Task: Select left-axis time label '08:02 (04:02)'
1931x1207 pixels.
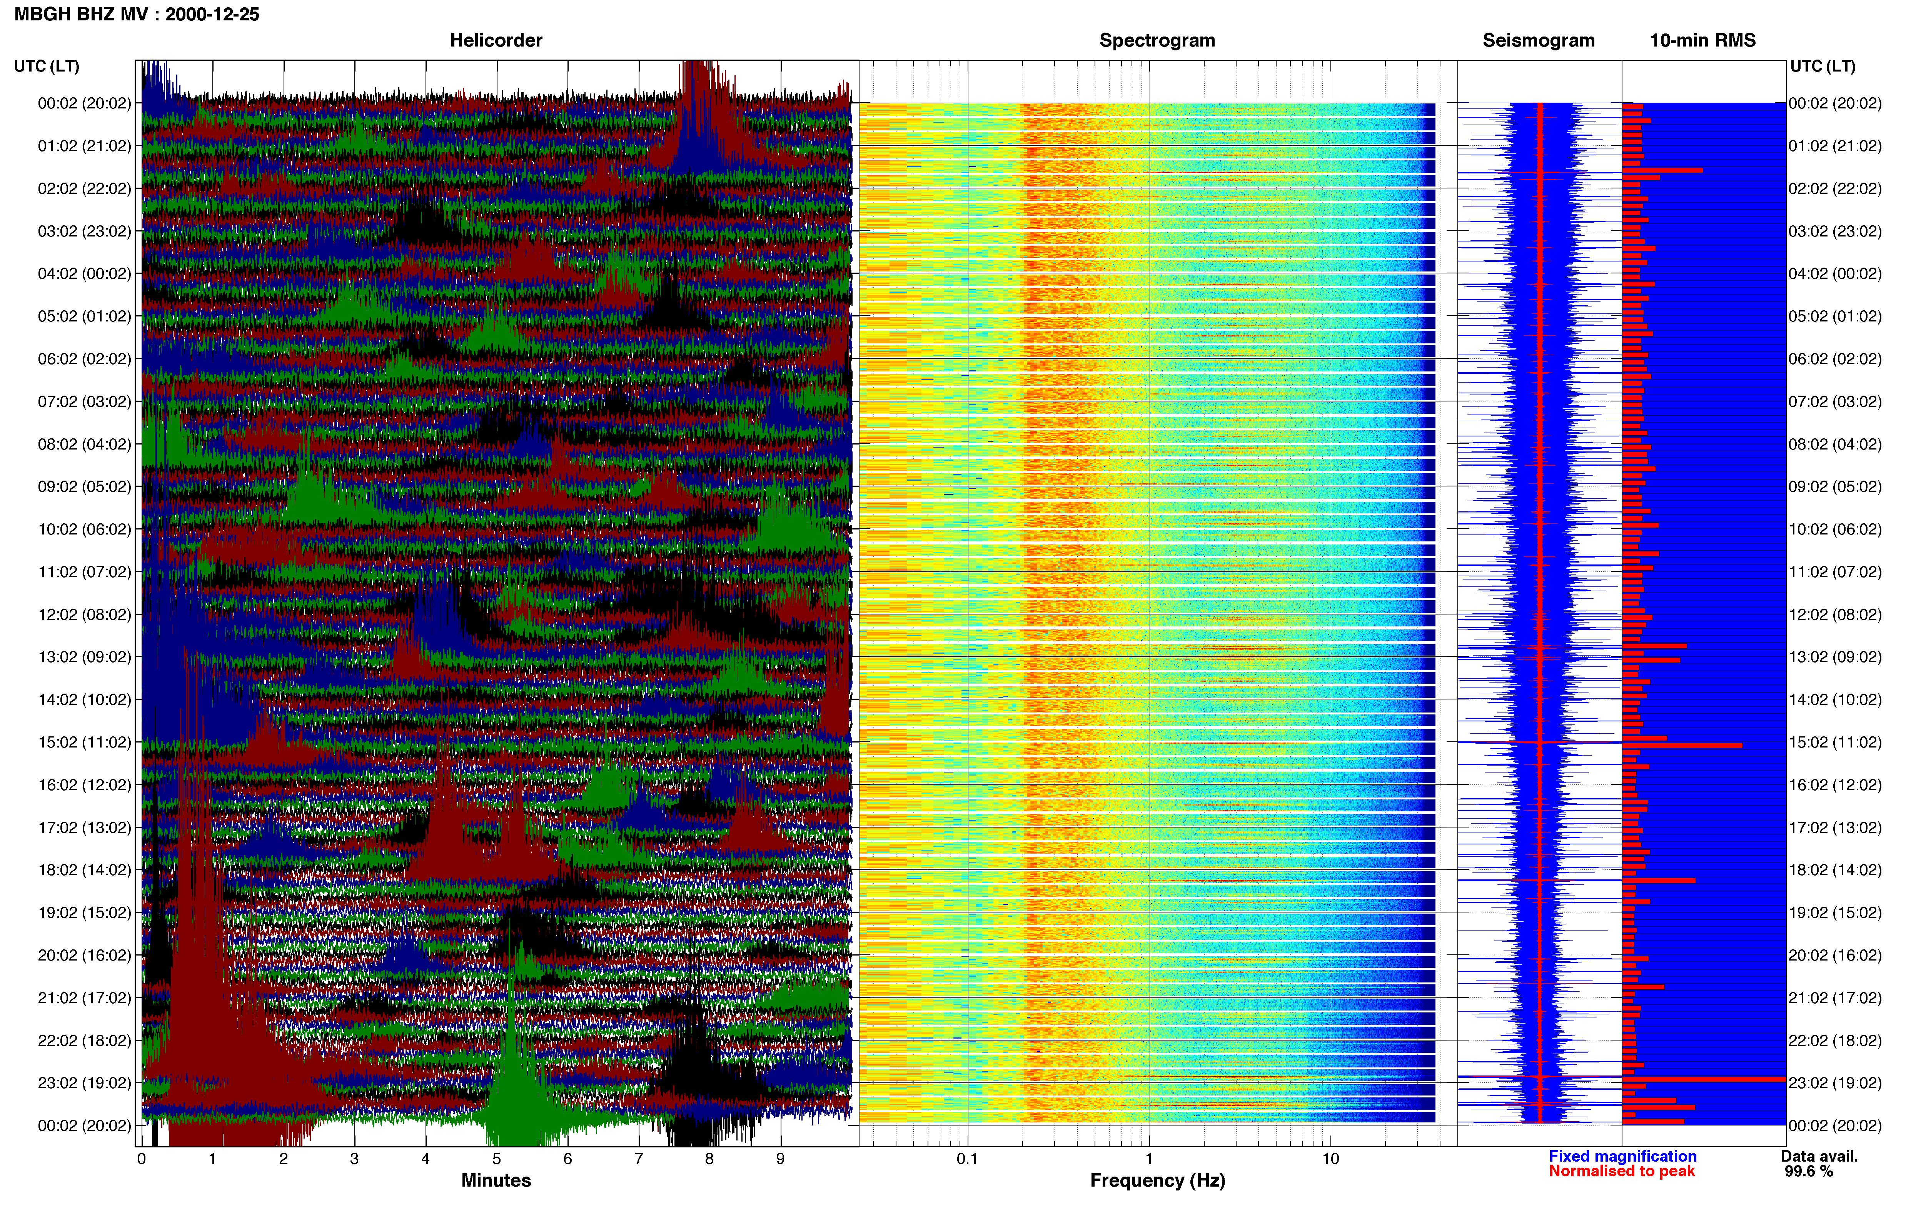Action: tap(85, 444)
